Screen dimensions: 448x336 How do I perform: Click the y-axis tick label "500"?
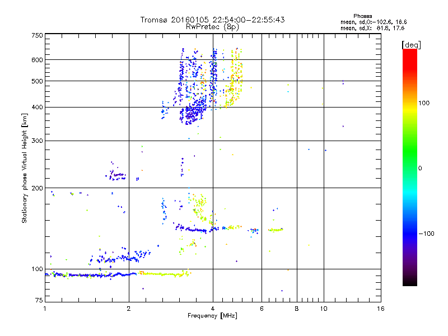(x=37, y=81)
